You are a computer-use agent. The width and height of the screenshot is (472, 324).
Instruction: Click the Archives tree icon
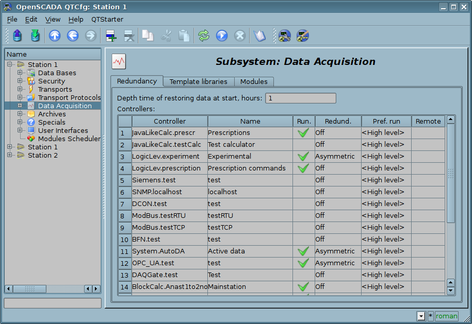pos(31,114)
